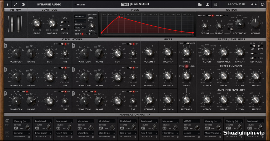Toggle the ARP switch in Output
270x141 pixels.
pos(222,16)
